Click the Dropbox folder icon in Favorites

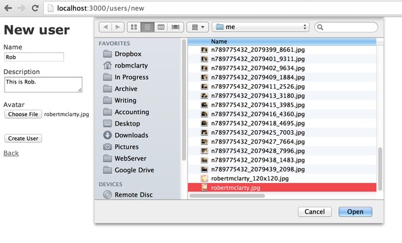(x=107, y=54)
